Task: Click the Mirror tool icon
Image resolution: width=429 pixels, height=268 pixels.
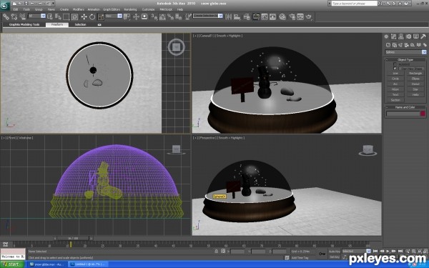Action: pyautogui.click(x=228, y=17)
